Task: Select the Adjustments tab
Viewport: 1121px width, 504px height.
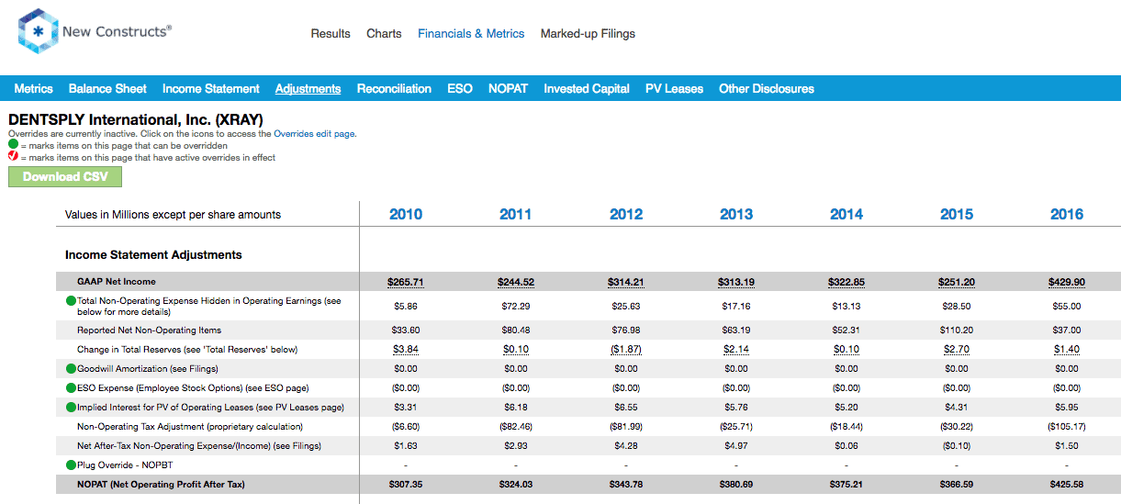Action: [x=308, y=89]
